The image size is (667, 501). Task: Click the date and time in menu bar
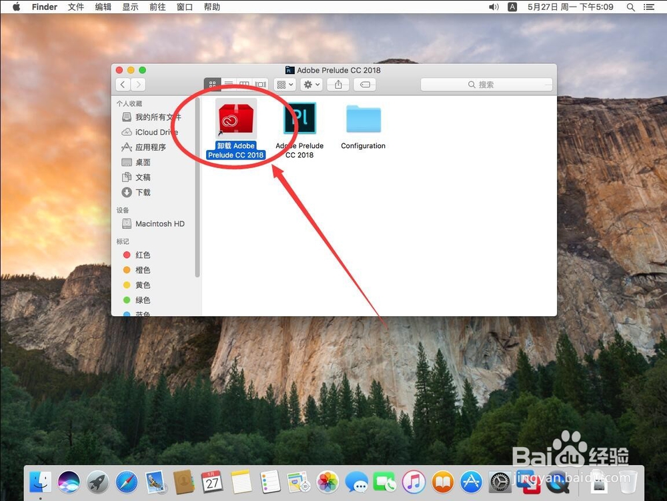(x=570, y=7)
